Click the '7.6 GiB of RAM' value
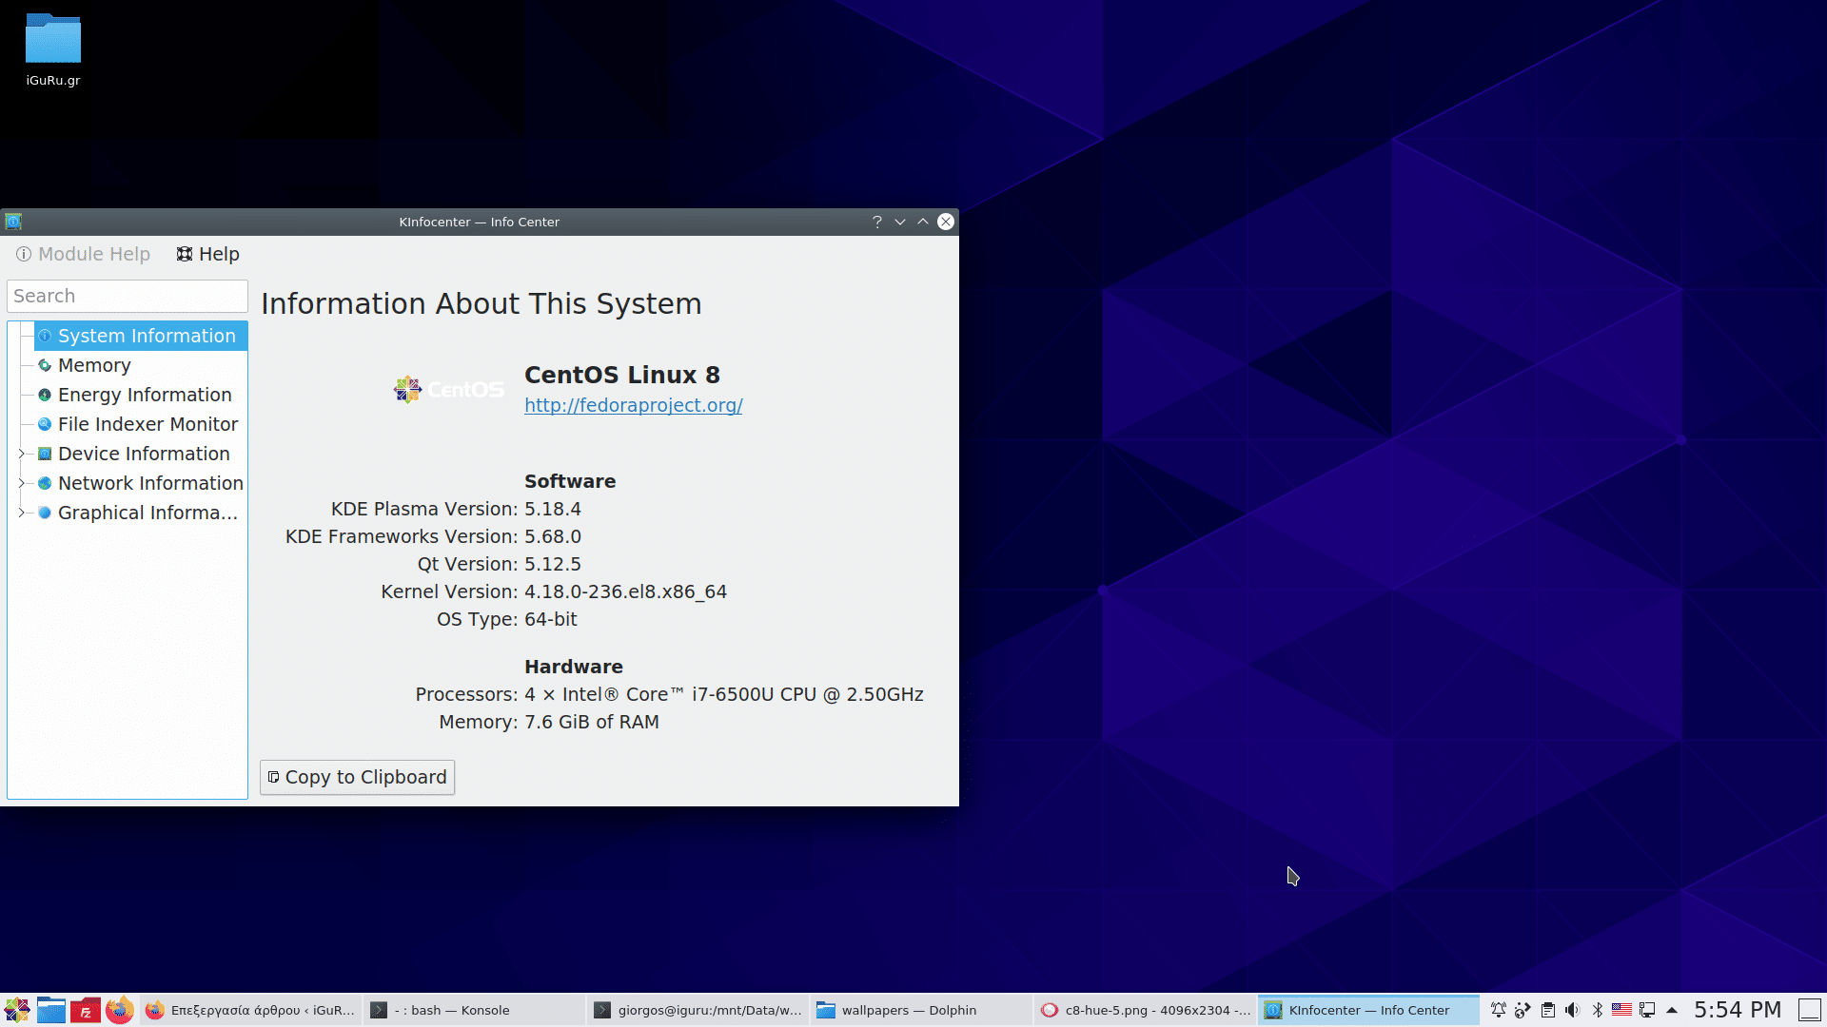Viewport: 1827px width, 1027px height. [592, 722]
